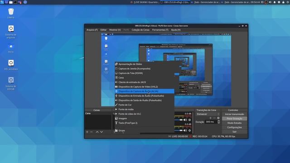
Task: Open settings gear of the lower mixer channel
Action: point(189,130)
